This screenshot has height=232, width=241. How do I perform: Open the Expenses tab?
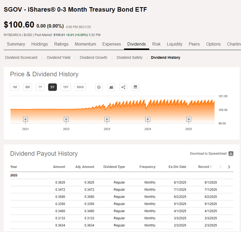(x=111, y=44)
